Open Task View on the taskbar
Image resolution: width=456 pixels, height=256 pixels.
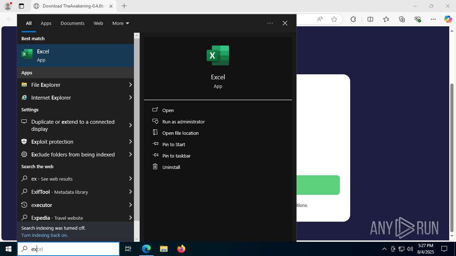tap(128, 249)
